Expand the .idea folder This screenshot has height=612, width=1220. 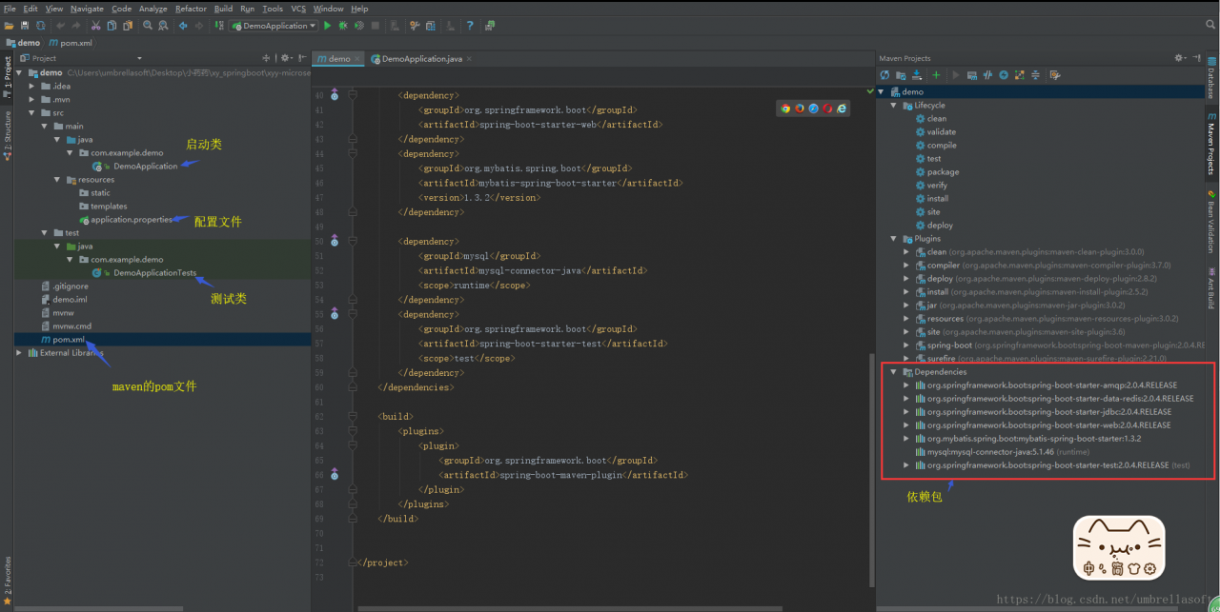[x=31, y=86]
